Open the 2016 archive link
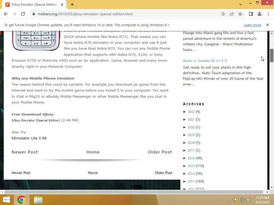 [191, 158]
